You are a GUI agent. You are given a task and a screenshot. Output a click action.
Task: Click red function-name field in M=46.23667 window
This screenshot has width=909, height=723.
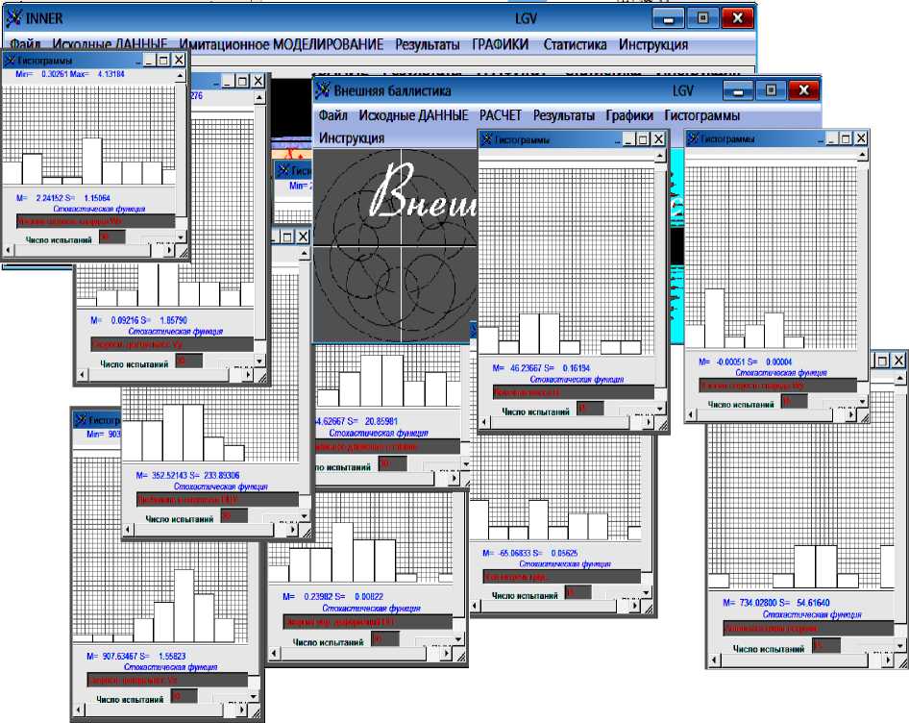[x=574, y=392]
